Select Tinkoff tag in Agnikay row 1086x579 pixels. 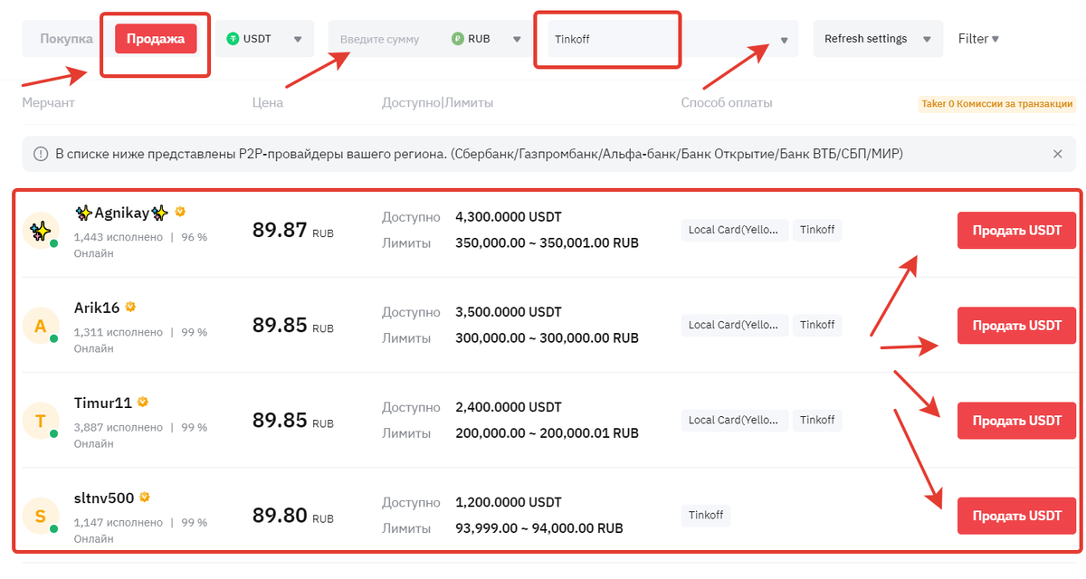(x=817, y=230)
